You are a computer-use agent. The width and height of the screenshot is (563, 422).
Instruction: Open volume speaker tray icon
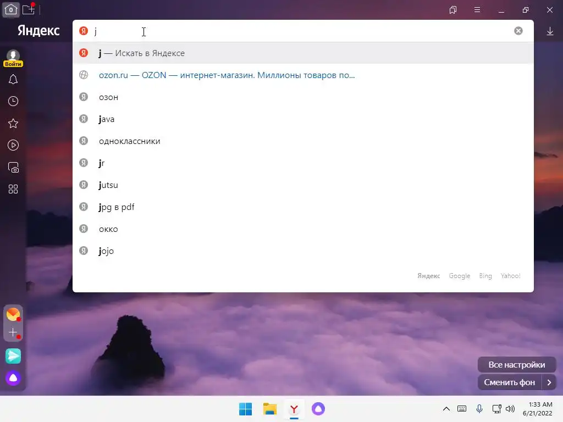click(510, 409)
